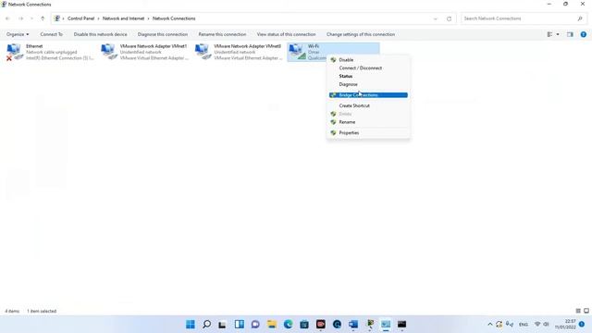Change the view layout icon
This screenshot has width=592, height=333.
pyautogui.click(x=549, y=34)
